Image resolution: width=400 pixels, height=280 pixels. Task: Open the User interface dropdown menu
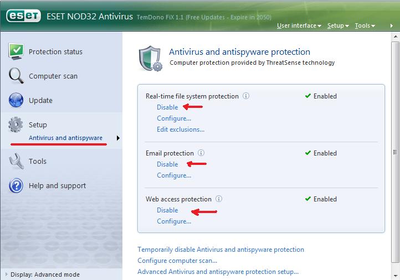click(299, 25)
